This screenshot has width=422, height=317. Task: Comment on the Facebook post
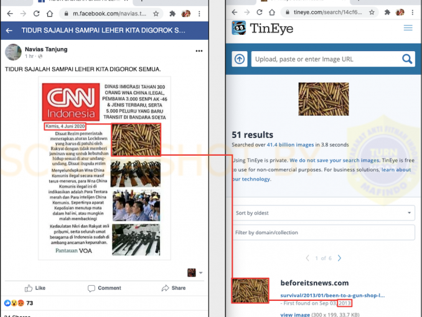tap(105, 288)
